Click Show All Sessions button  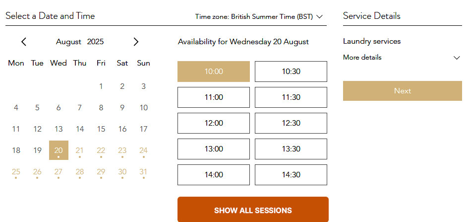click(x=253, y=210)
